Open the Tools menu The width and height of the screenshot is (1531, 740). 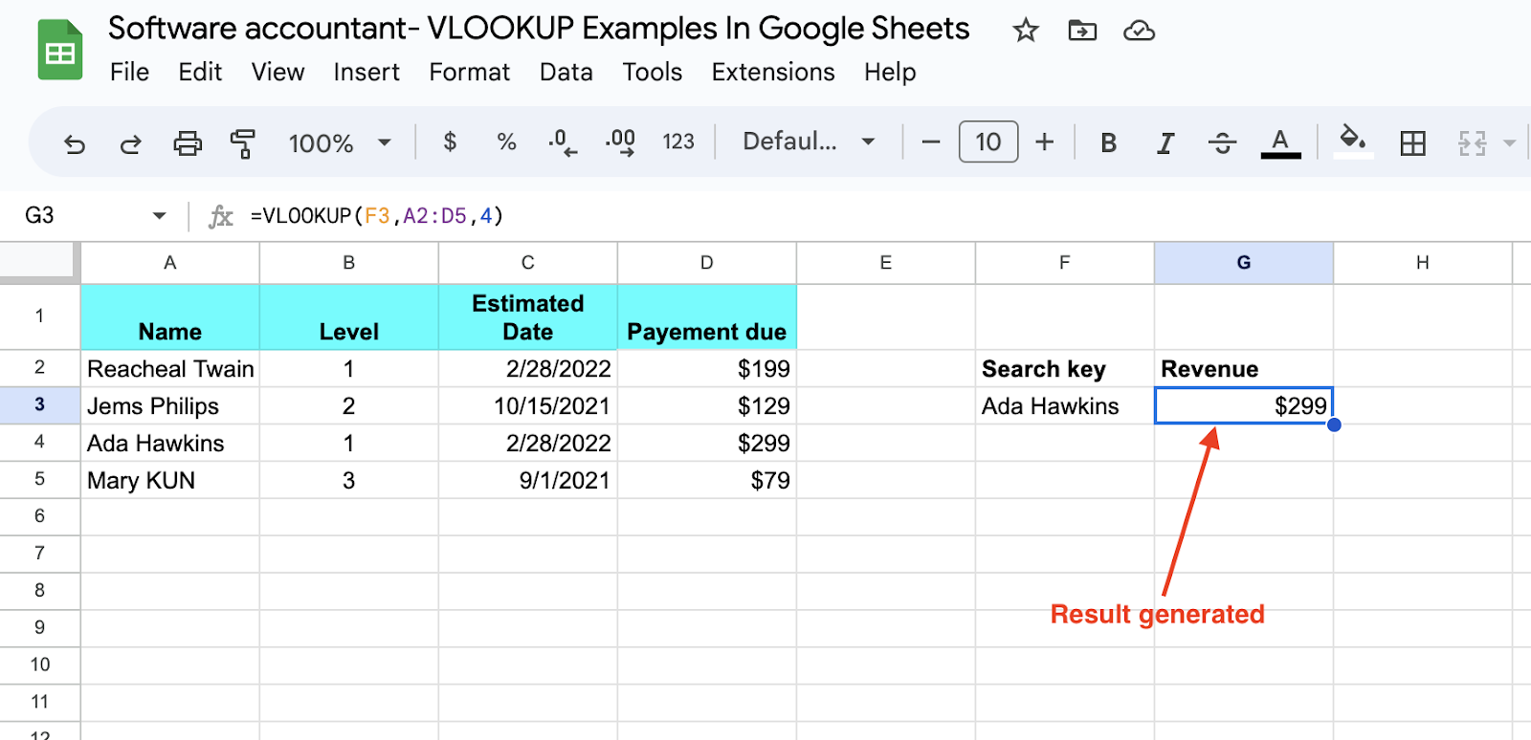point(652,72)
